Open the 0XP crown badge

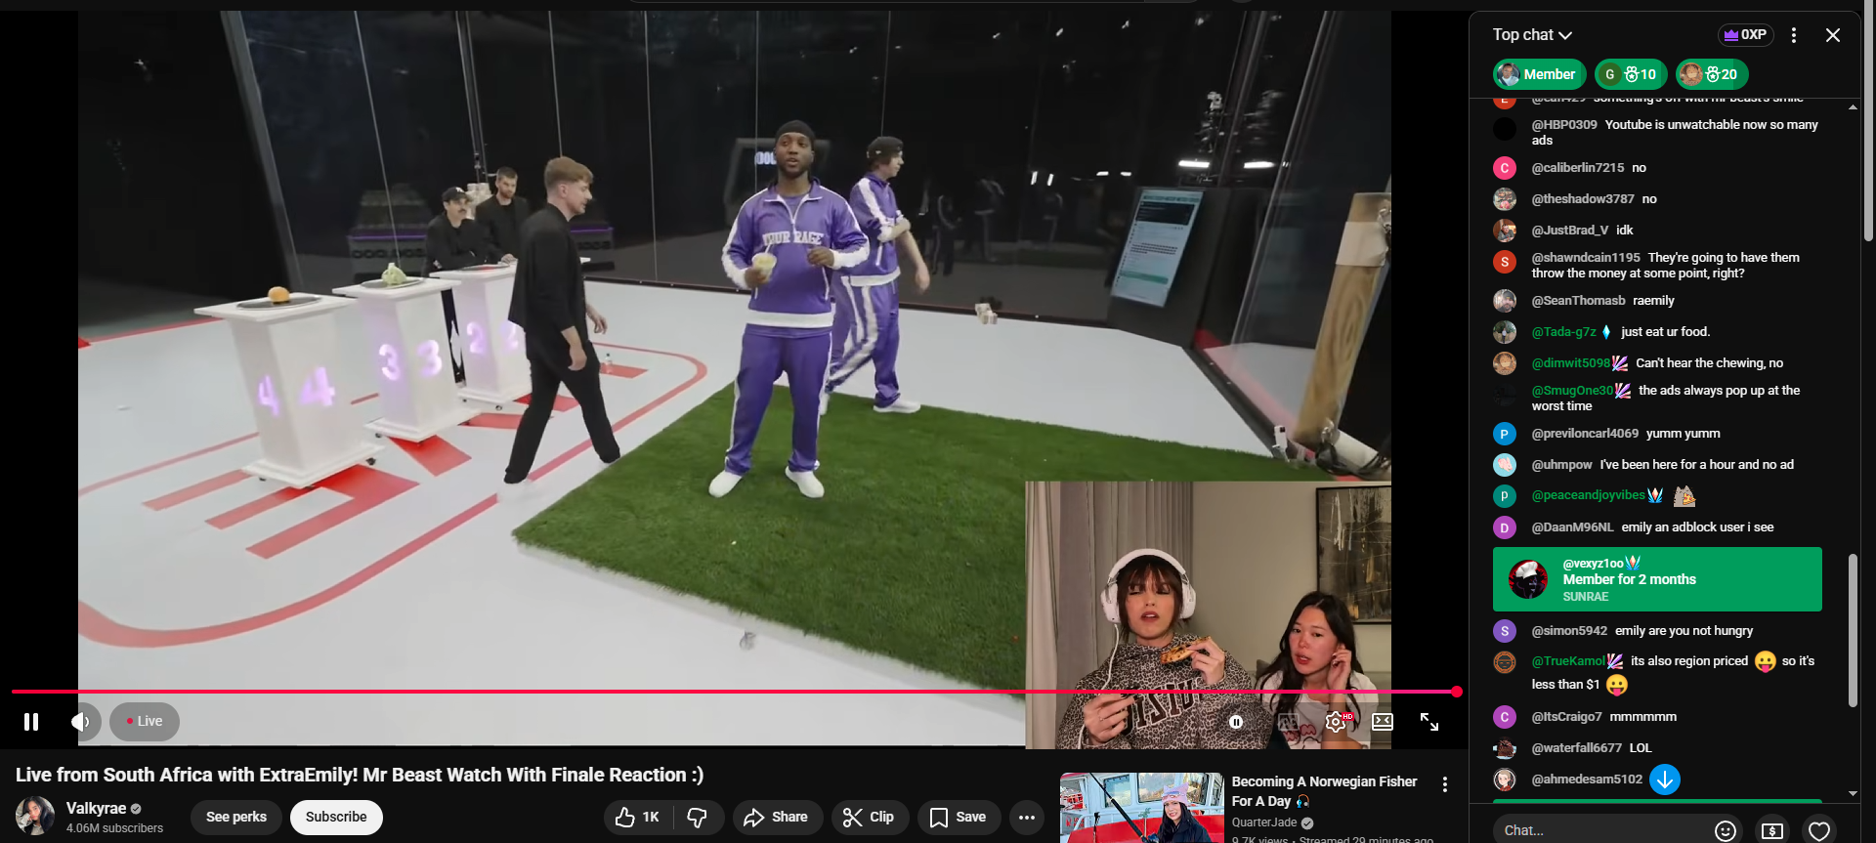(1745, 35)
